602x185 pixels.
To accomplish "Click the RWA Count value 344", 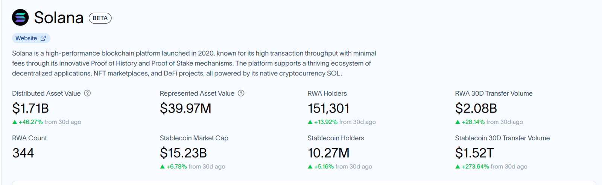I will 23,153.
